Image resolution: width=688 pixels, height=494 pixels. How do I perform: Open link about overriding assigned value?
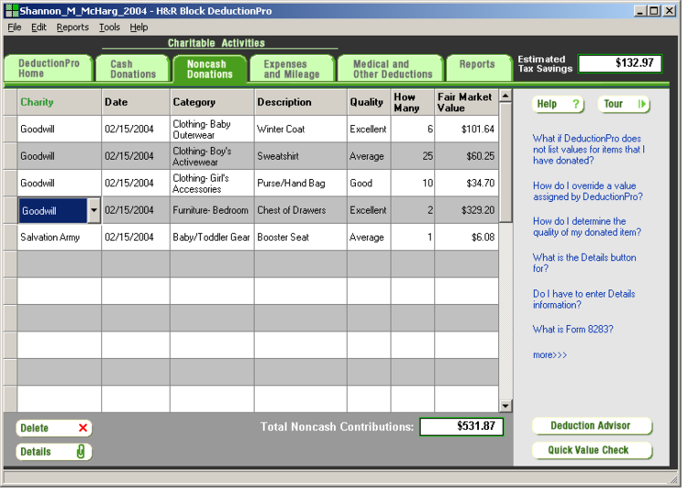point(587,191)
